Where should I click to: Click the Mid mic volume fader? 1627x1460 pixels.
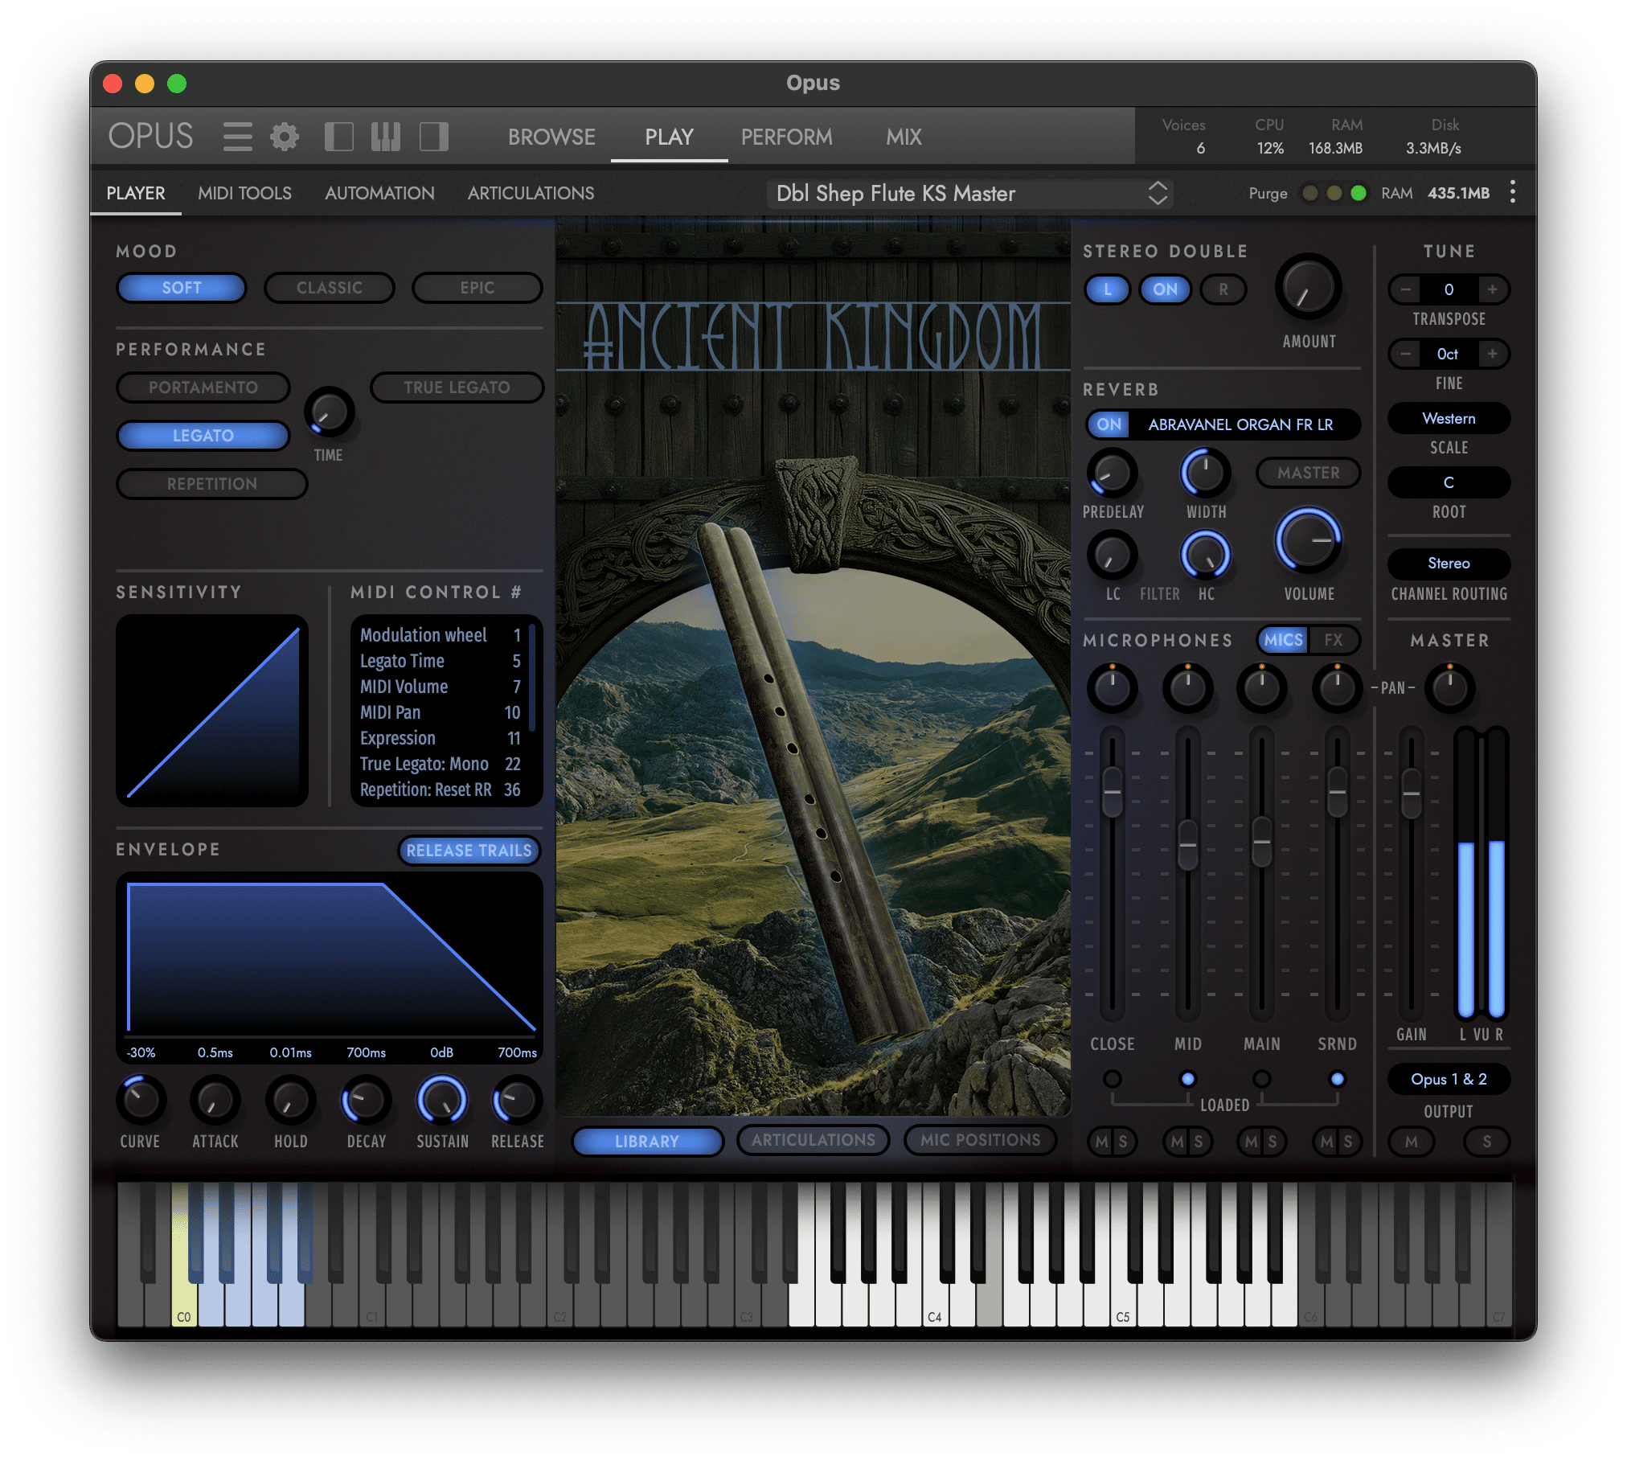tap(1187, 844)
